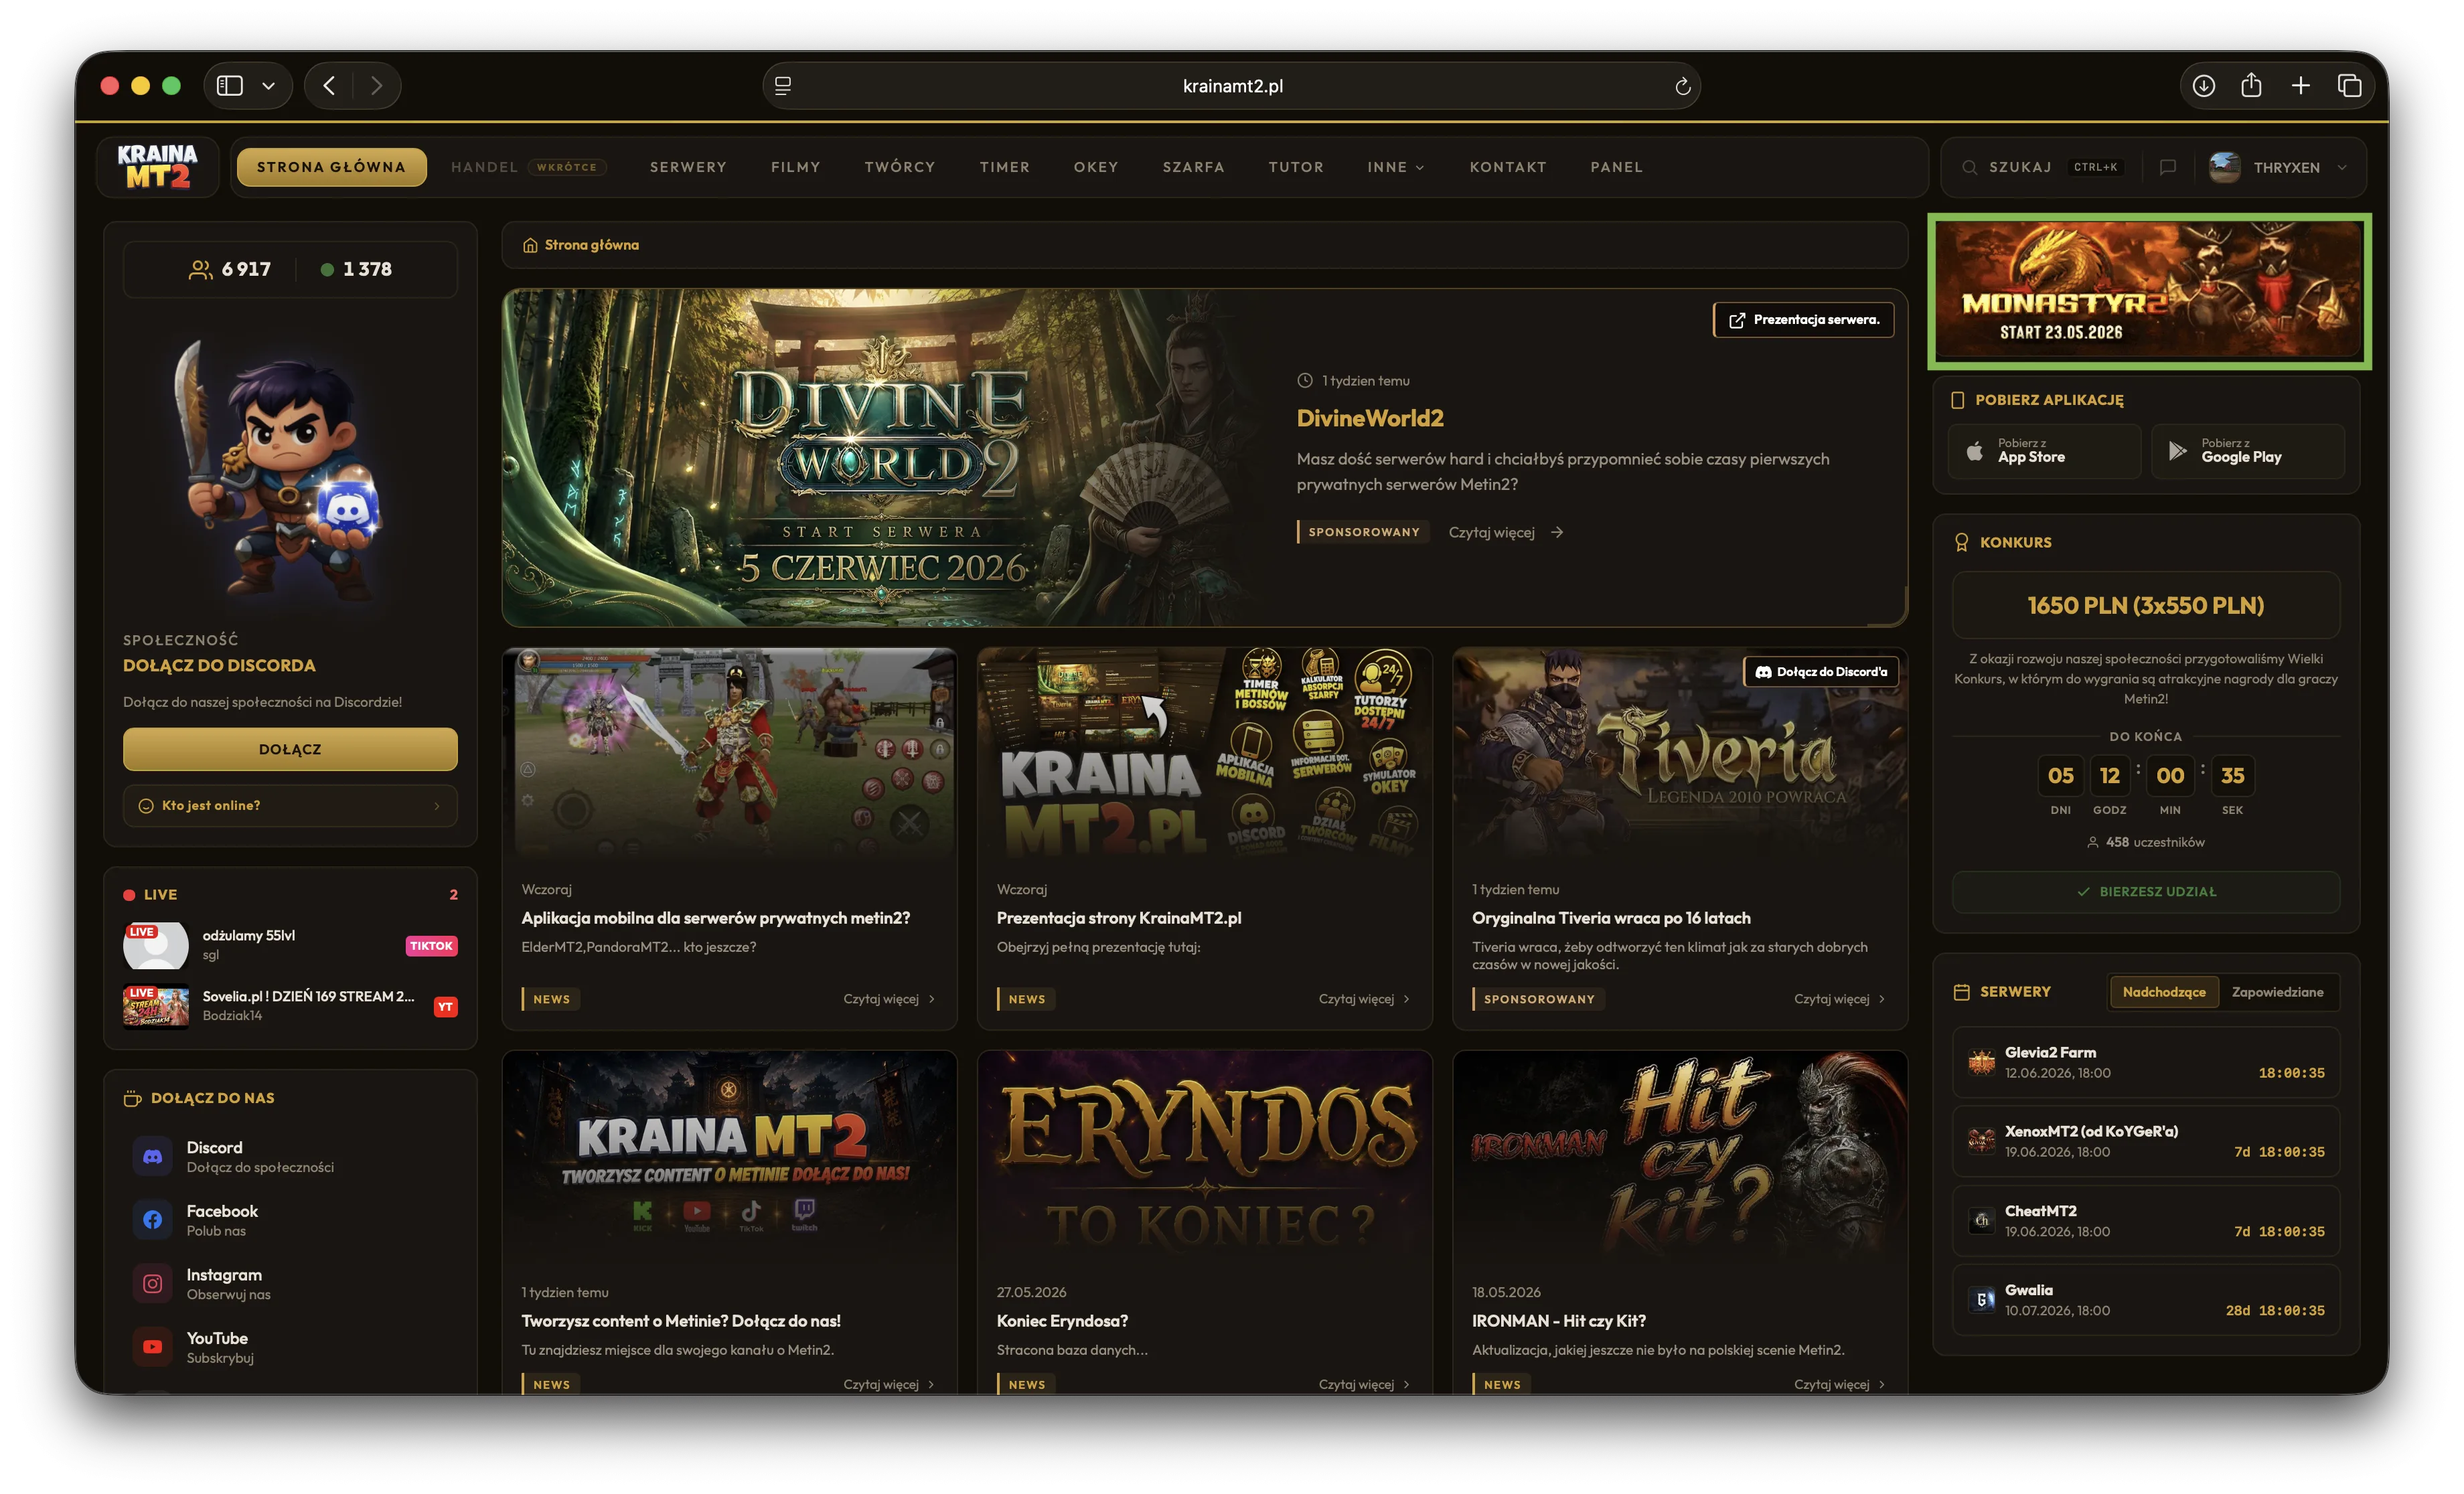Viewport: 2464px width, 1494px height.
Task: Click the Instagram icon in Dołącz do nas
Action: tap(153, 1283)
